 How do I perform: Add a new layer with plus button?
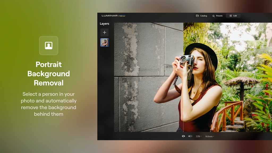[104, 32]
